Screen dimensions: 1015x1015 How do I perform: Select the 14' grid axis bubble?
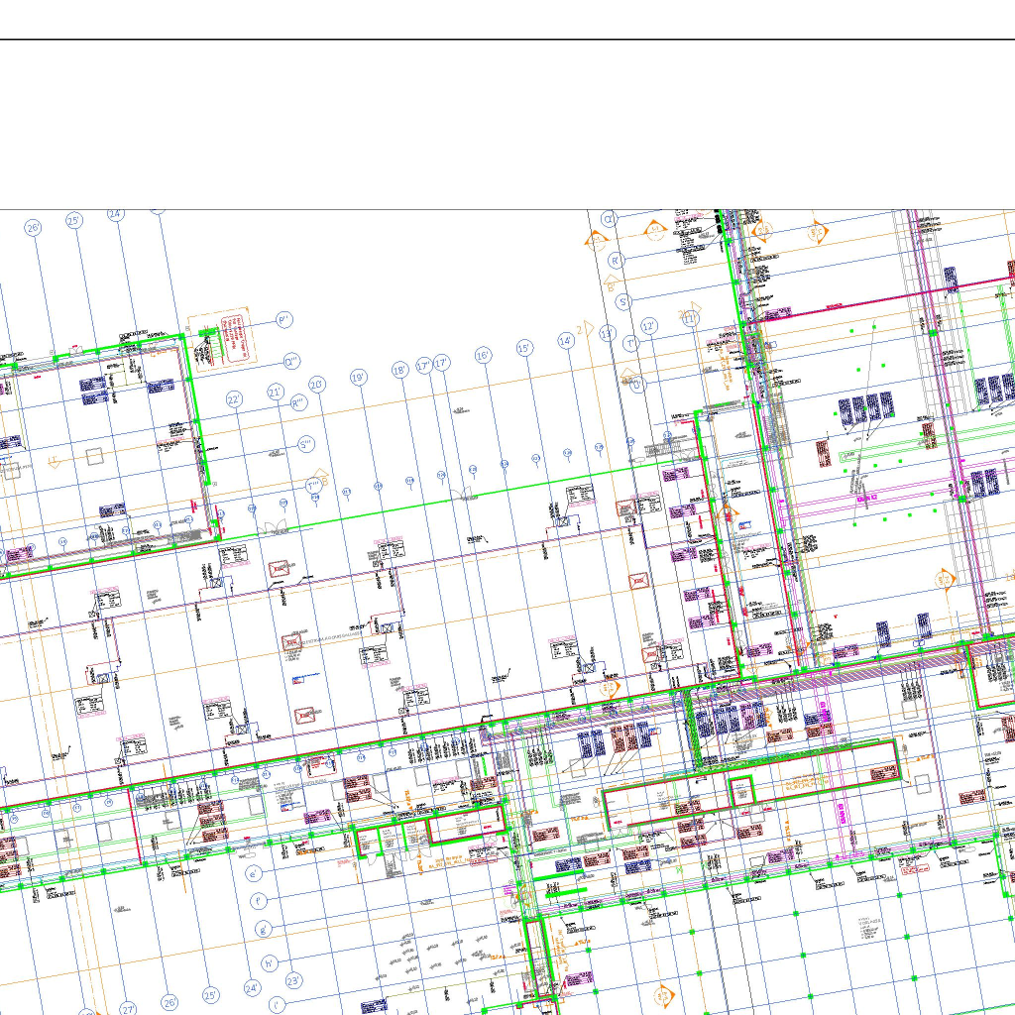pos(566,341)
